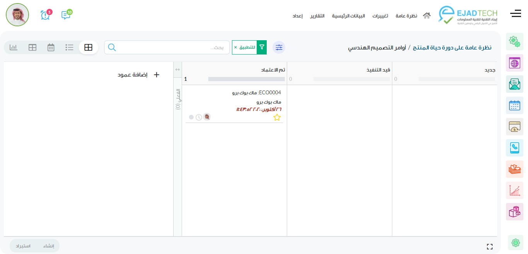Viewport: 528px width, 254px height.
Task: Open the التقارير menu
Action: click(317, 16)
